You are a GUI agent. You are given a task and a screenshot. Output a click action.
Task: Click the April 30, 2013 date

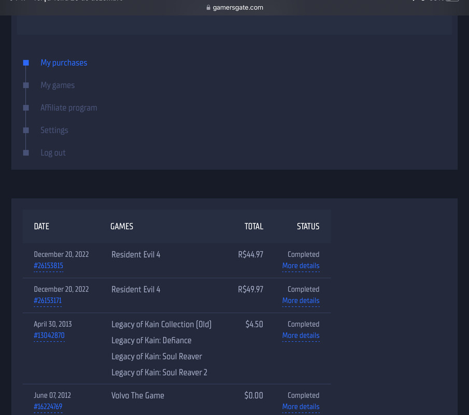[x=53, y=324]
